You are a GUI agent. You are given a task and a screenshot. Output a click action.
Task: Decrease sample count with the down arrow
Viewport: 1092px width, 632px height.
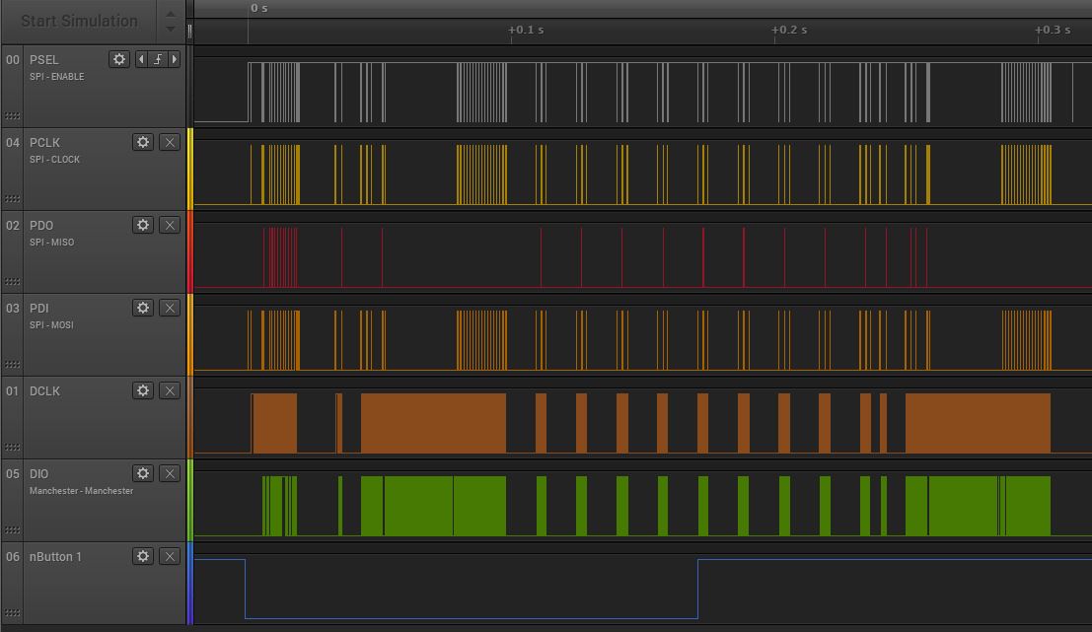pyautogui.click(x=171, y=29)
